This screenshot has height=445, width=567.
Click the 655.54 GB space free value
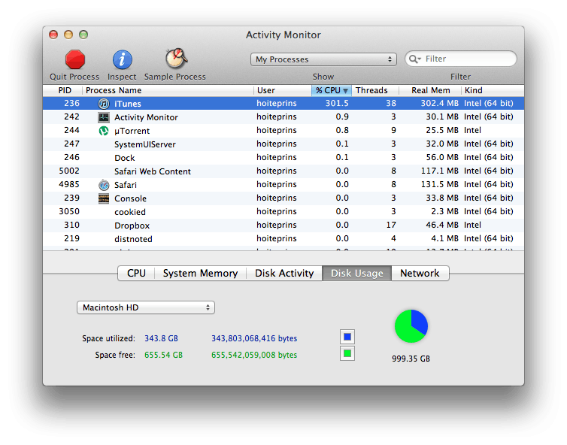(163, 355)
